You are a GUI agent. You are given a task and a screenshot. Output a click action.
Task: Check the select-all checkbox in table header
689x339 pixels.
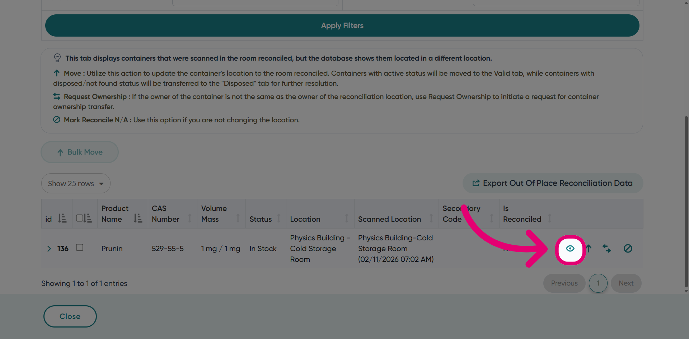pos(80,218)
